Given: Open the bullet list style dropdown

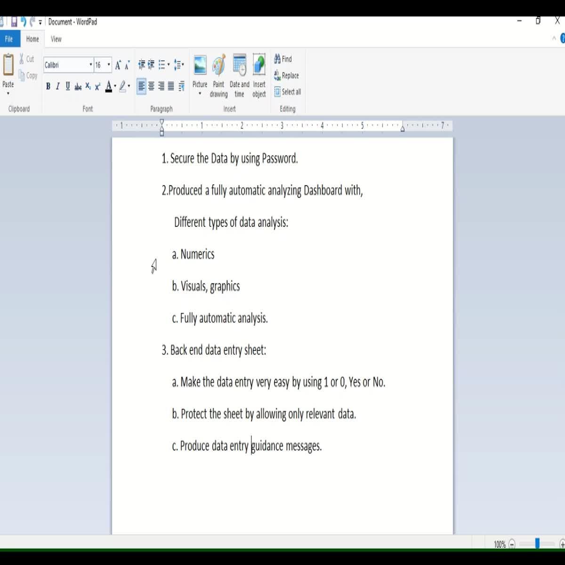Looking at the screenshot, I should (x=169, y=65).
